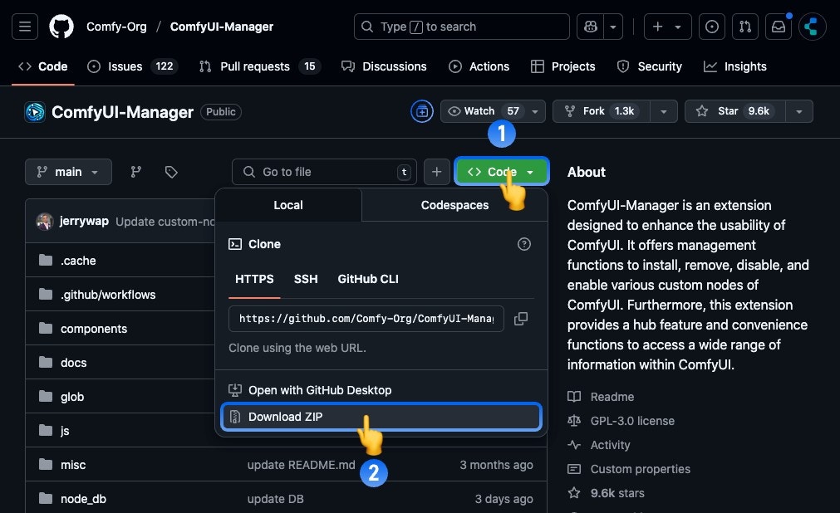Open the hamburger navigation menu
The width and height of the screenshot is (840, 513).
pyautogui.click(x=25, y=27)
